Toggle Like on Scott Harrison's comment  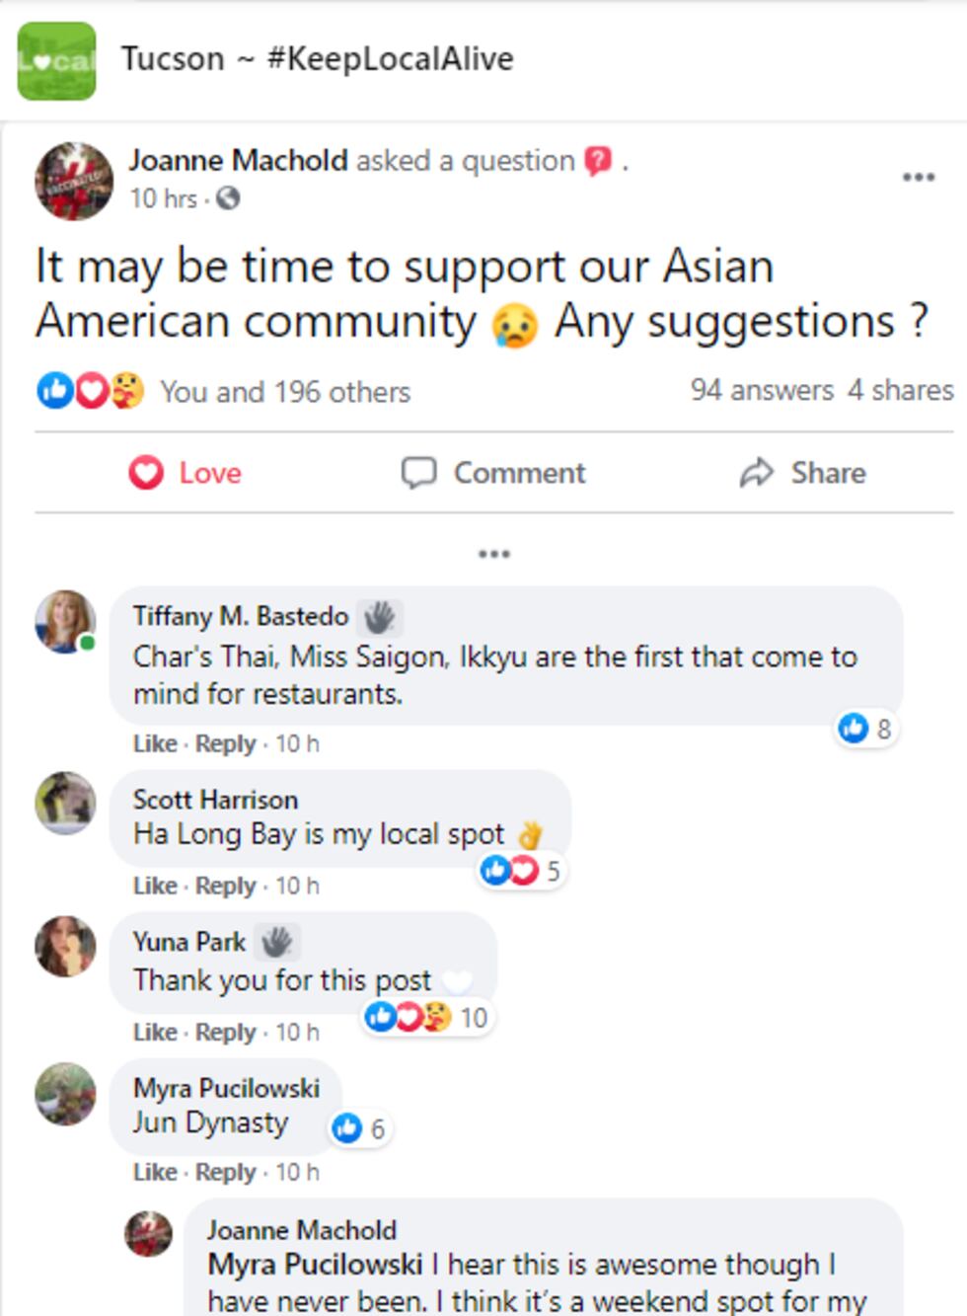[155, 886]
